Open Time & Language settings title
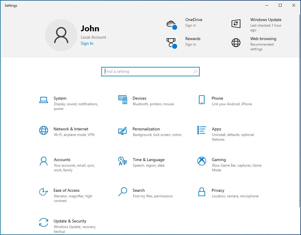This screenshot has height=235, width=301. [x=148, y=160]
